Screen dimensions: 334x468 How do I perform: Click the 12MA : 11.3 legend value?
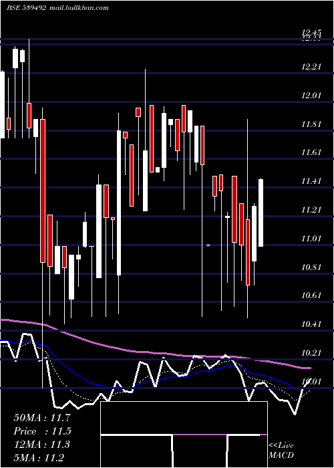click(42, 445)
